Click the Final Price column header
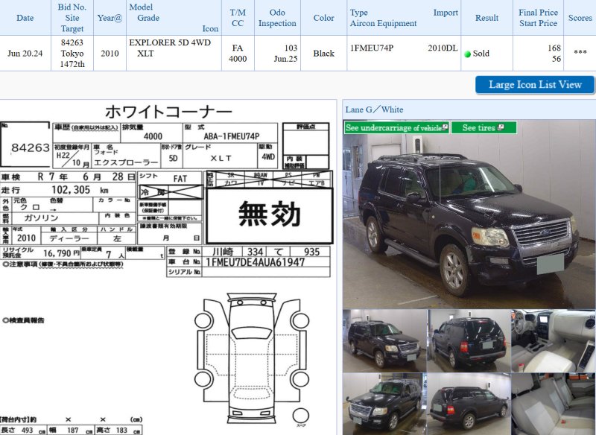 tap(538, 13)
